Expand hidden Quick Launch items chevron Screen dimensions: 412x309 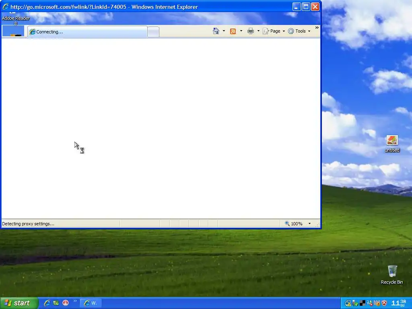[75, 301]
